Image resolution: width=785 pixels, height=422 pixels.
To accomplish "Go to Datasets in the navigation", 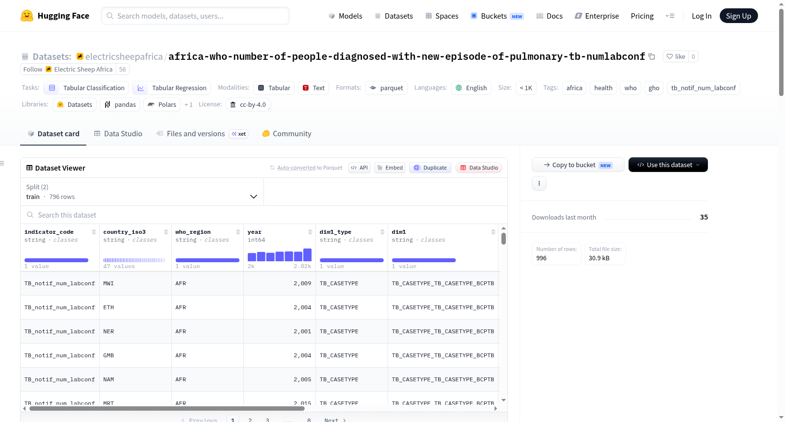I will click(x=393, y=16).
